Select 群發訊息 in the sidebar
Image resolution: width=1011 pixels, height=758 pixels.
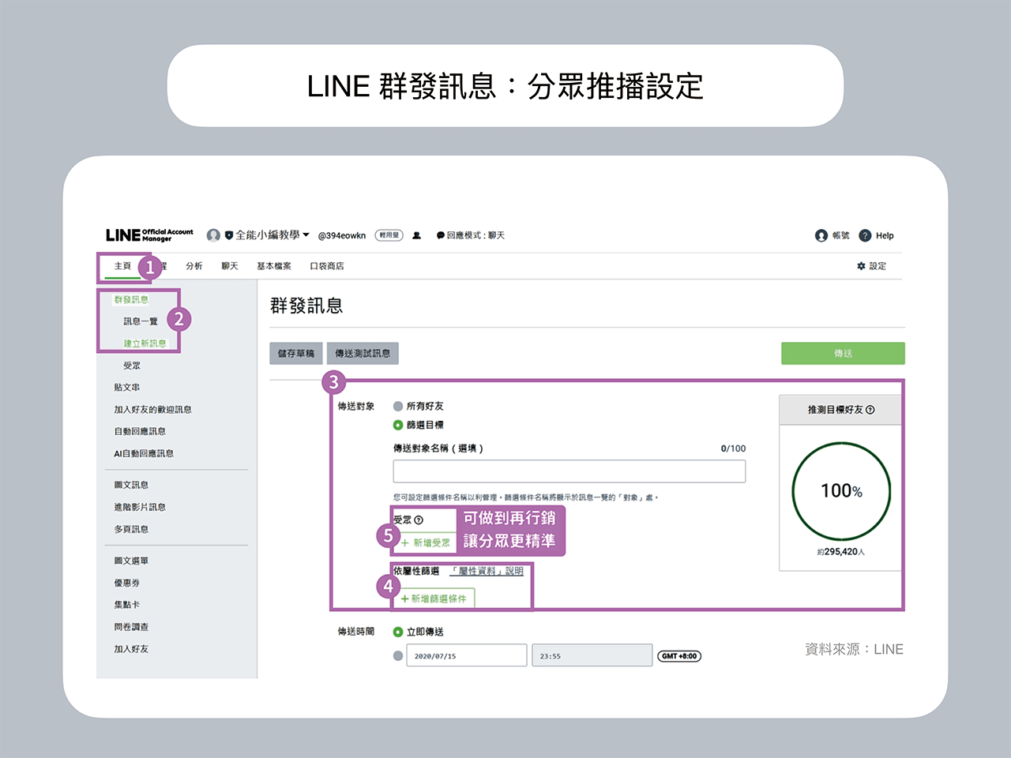(131, 299)
